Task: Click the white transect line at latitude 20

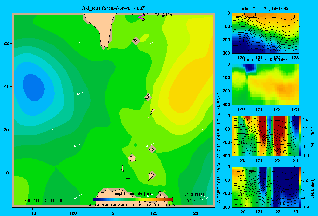Action: (128, 130)
